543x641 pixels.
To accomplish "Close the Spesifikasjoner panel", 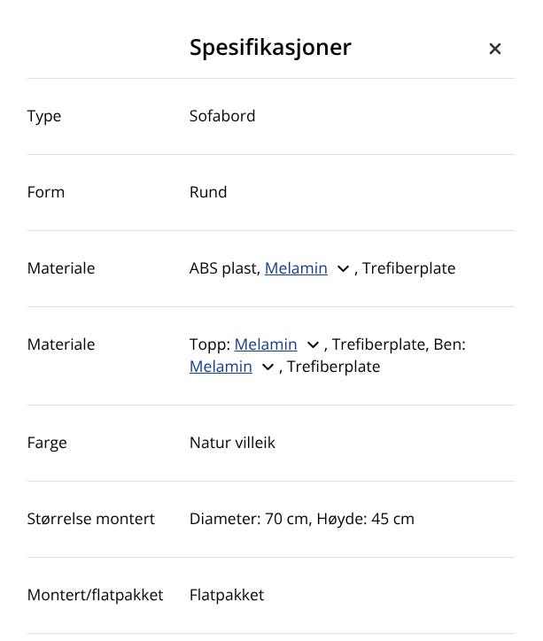I will tap(495, 49).
